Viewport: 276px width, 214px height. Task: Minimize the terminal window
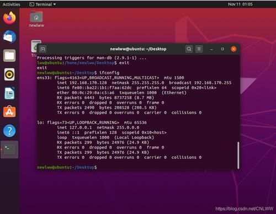[x=211, y=49]
